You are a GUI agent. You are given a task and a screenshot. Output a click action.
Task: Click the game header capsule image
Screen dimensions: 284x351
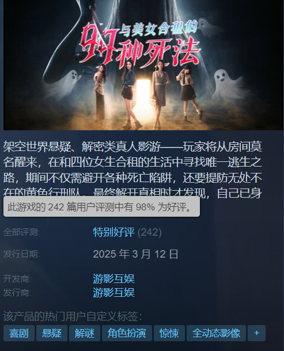pos(143,65)
